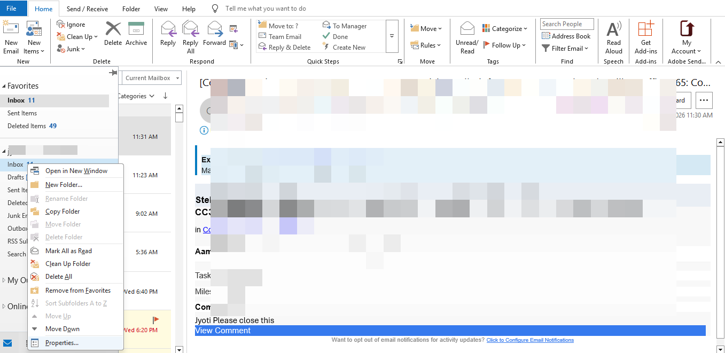Open the Move dropdown in ribbon
The width and height of the screenshot is (725, 353).
(426, 28)
